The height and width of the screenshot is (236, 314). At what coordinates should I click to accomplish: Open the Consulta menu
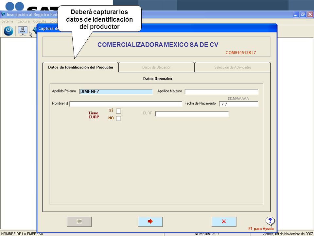click(40, 21)
